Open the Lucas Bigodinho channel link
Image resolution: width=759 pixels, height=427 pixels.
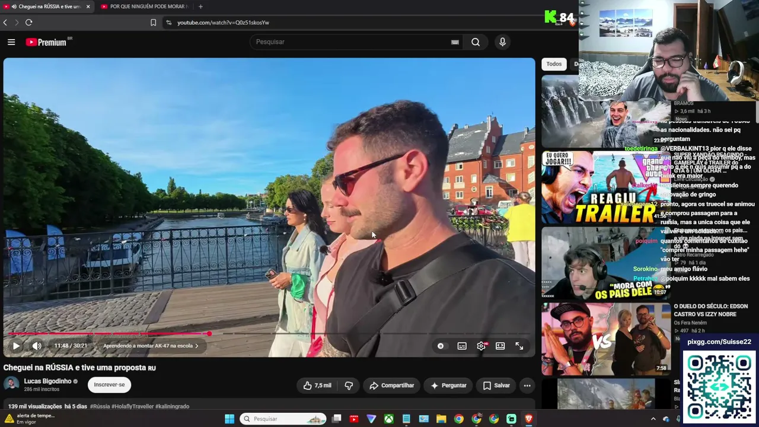tap(47, 381)
